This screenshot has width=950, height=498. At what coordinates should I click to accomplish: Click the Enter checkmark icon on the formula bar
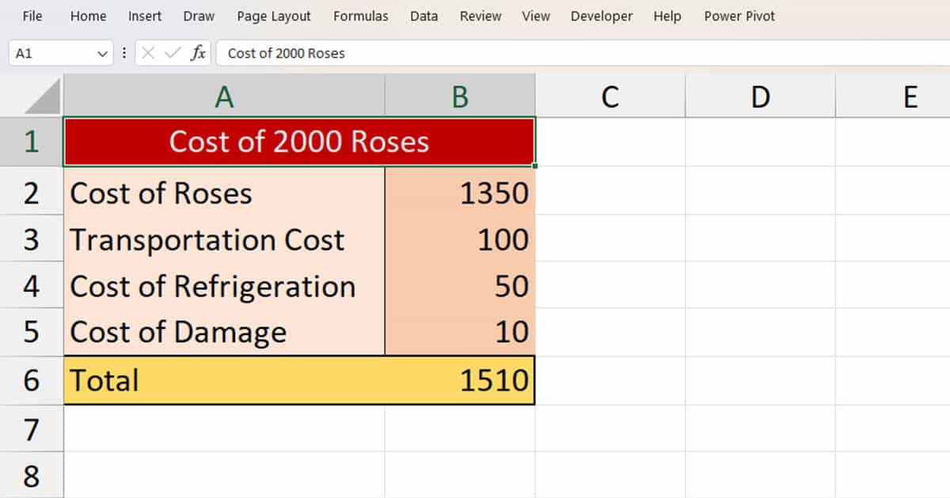[x=171, y=53]
